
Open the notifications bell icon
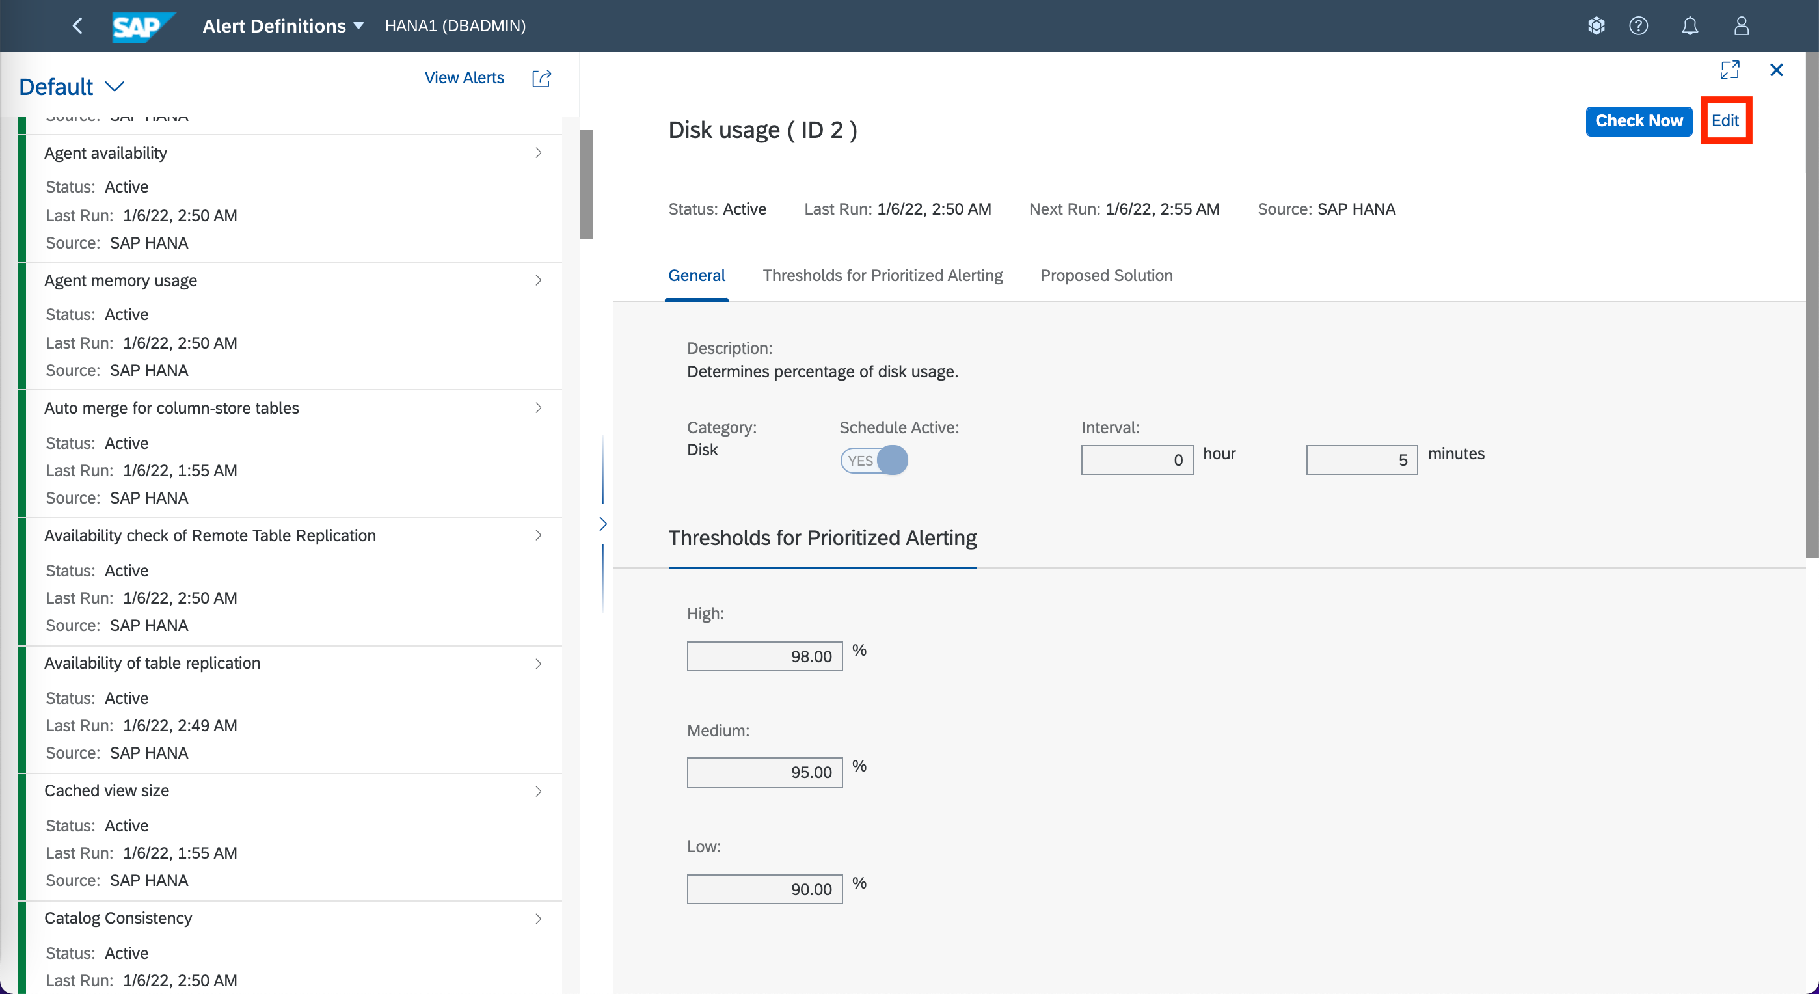tap(1689, 26)
